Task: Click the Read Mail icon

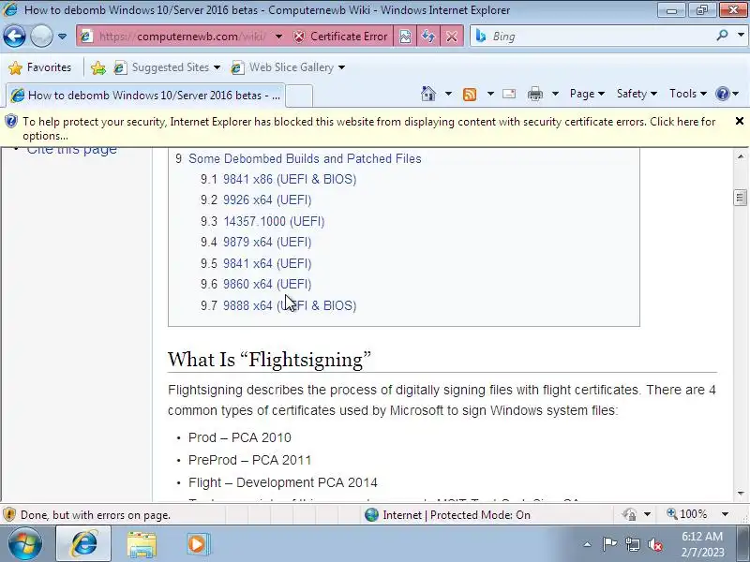Action: click(x=509, y=94)
